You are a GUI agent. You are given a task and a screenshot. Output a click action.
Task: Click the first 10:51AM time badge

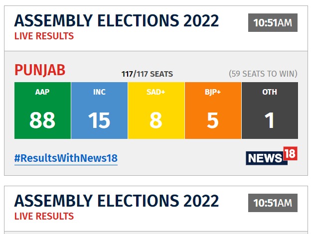[273, 23]
